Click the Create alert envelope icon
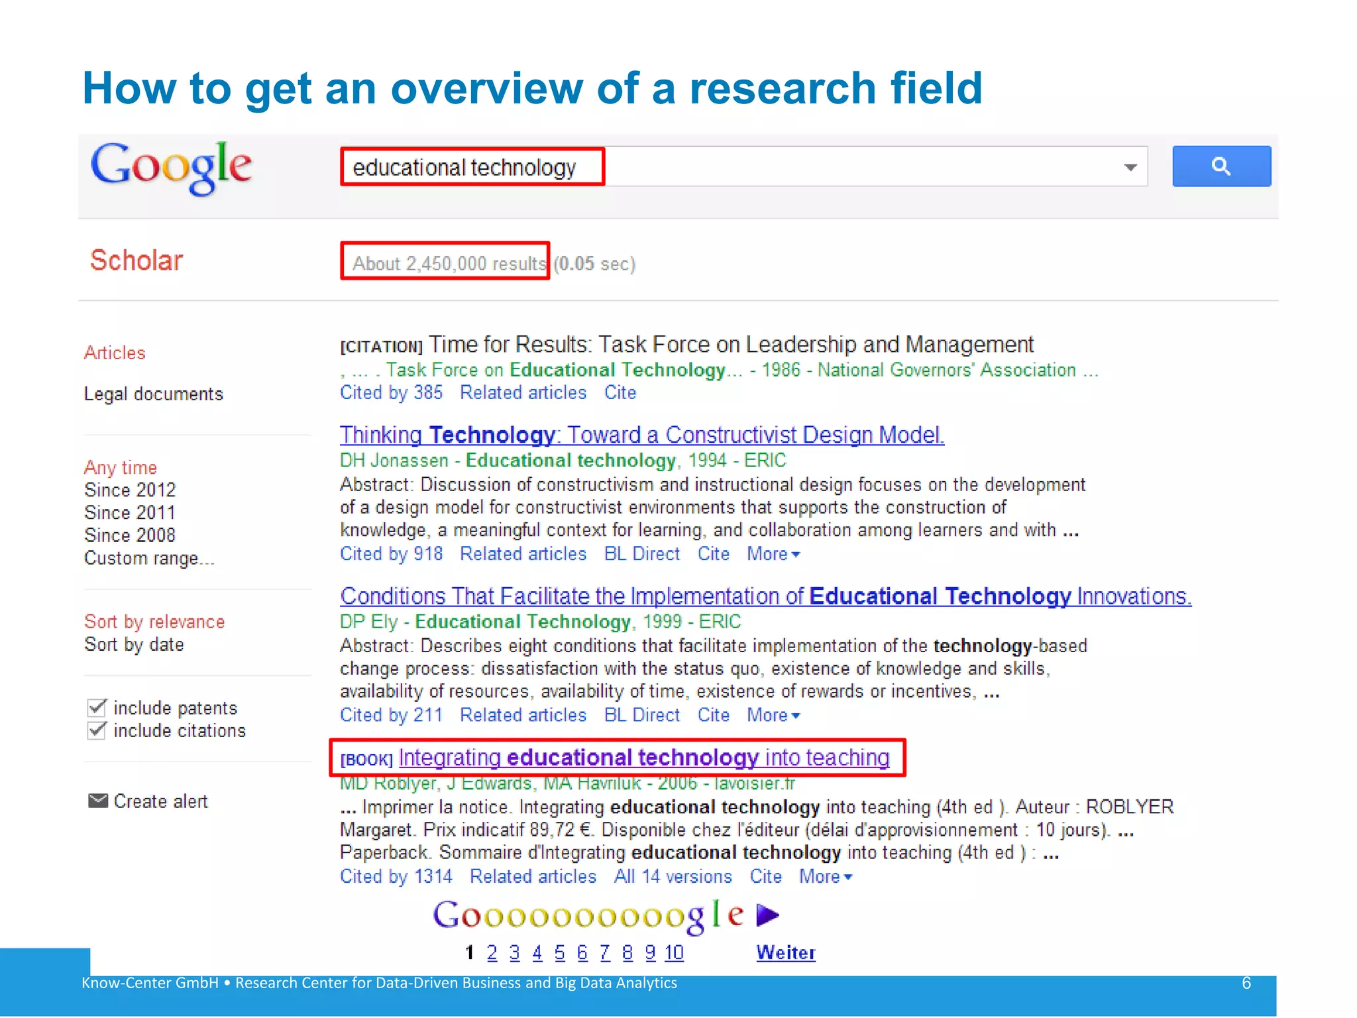This screenshot has width=1357, height=1018. pyautogui.click(x=98, y=801)
